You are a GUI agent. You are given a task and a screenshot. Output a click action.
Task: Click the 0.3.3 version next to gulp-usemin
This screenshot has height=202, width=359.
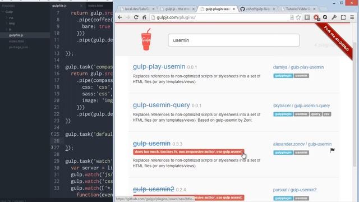coord(177,144)
